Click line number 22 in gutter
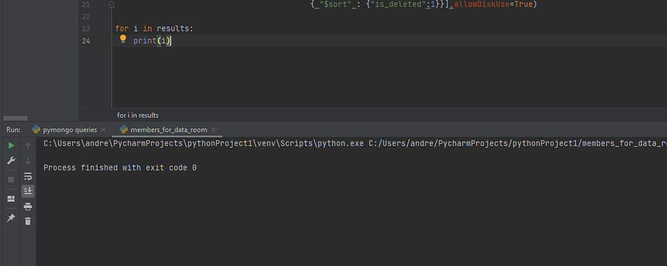This screenshot has height=266, width=667. pos(85,16)
